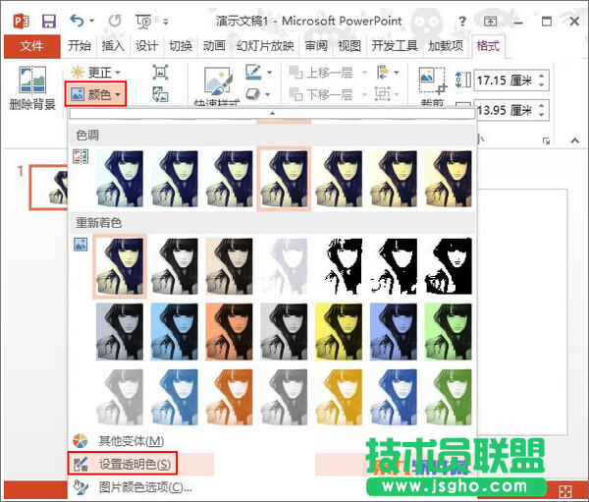
Task: Open Ribbon Display Options
Action: 490,21
